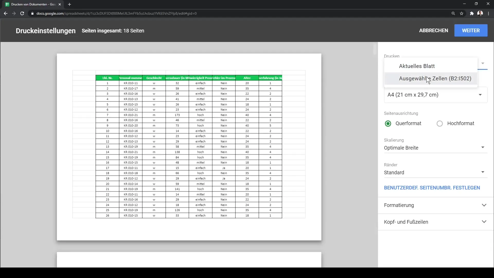The image size is (494, 278).
Task: Reload the current page
Action: pyautogui.click(x=22, y=13)
